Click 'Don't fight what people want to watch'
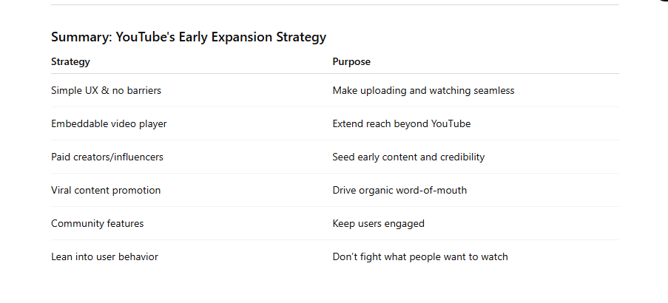This screenshot has width=668, height=303. [420, 257]
